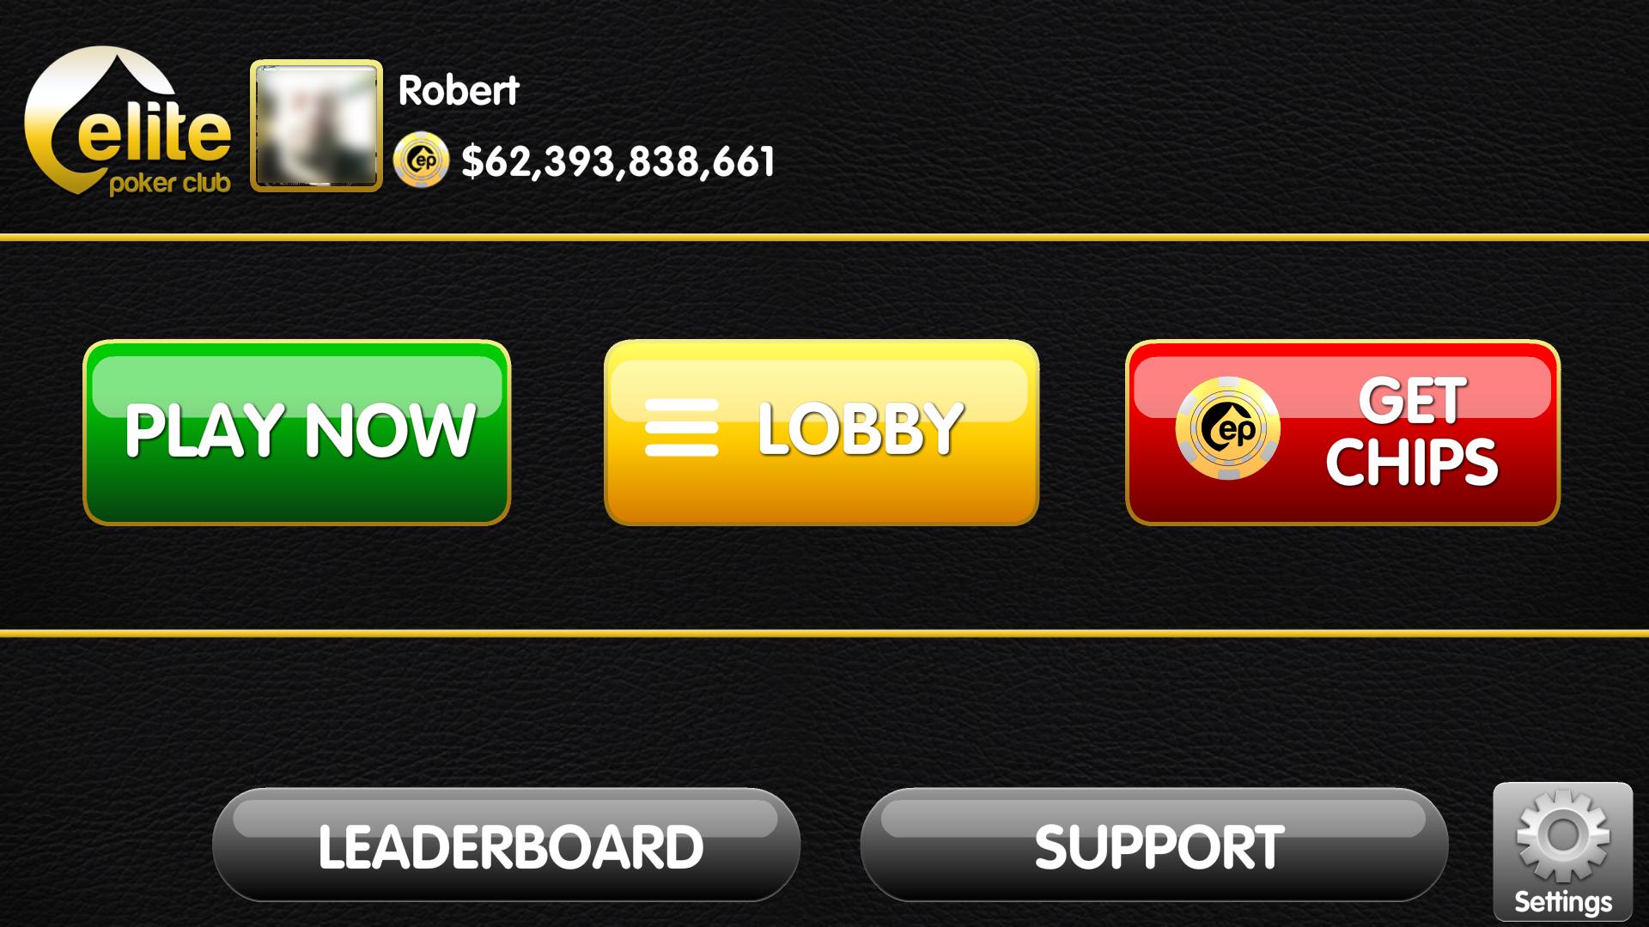This screenshot has width=1649, height=927.
Task: Tap the "poker club" text in the logo
Action: coord(170,183)
